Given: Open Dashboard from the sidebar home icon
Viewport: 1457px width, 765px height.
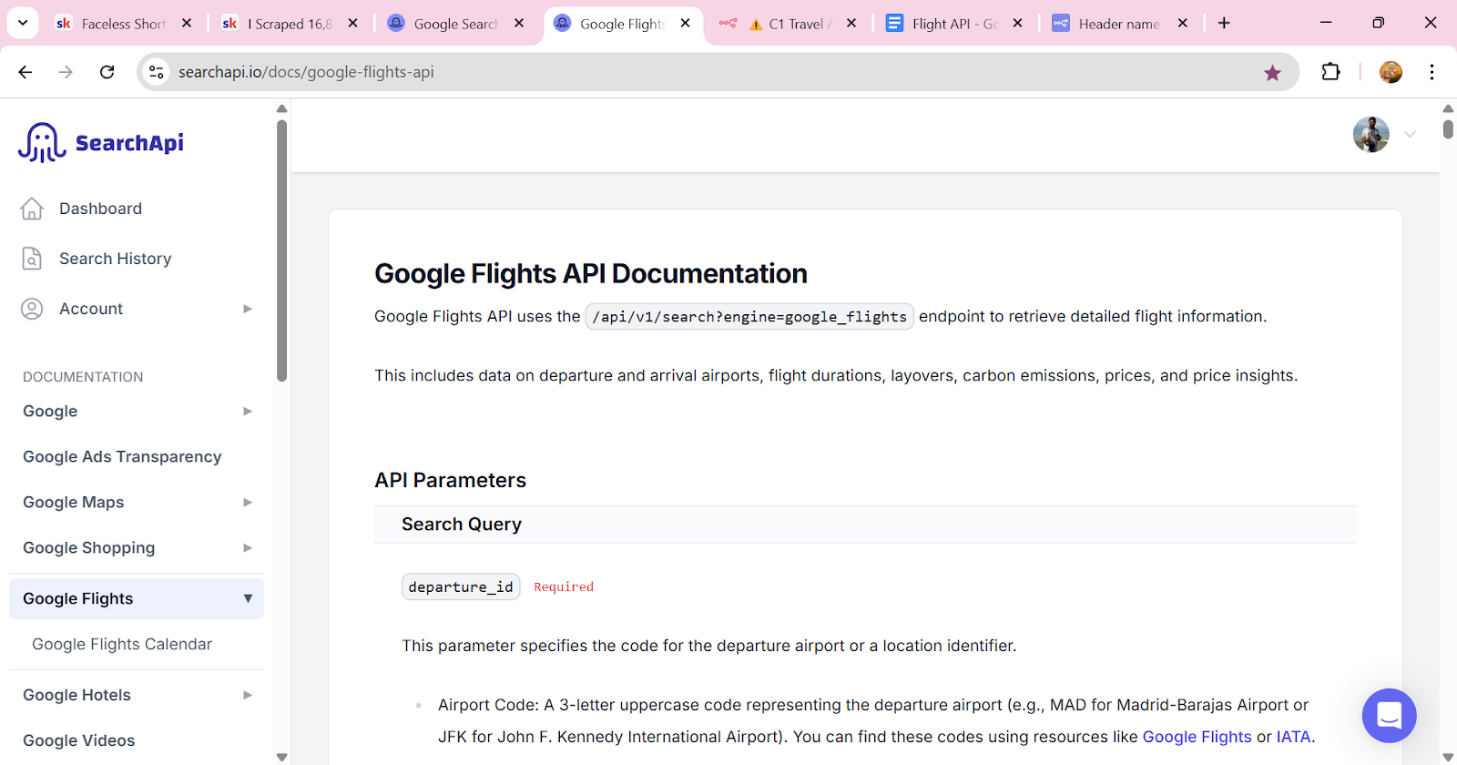Looking at the screenshot, I should click(x=32, y=209).
